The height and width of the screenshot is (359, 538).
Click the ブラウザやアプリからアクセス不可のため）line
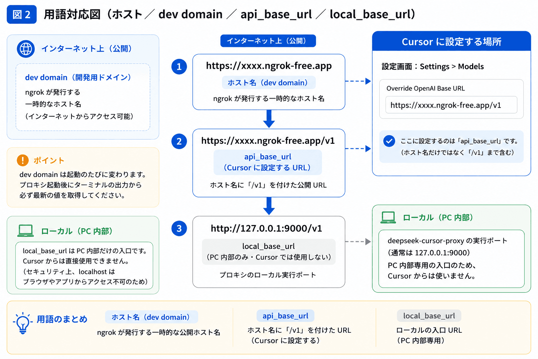pyautogui.click(x=85, y=282)
